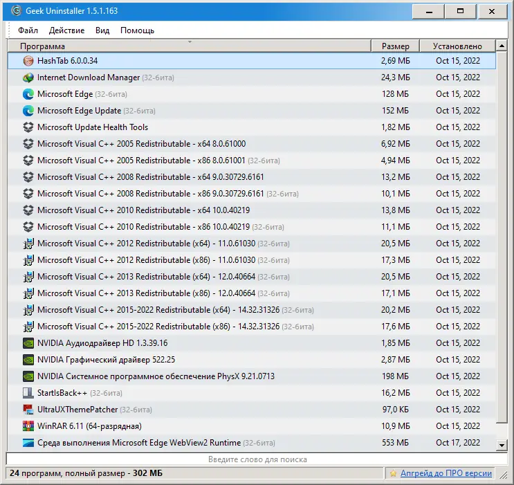Select NVIDIA Графический драйвер 522.25 entry
Image resolution: width=514 pixels, height=485 pixels.
click(x=252, y=360)
